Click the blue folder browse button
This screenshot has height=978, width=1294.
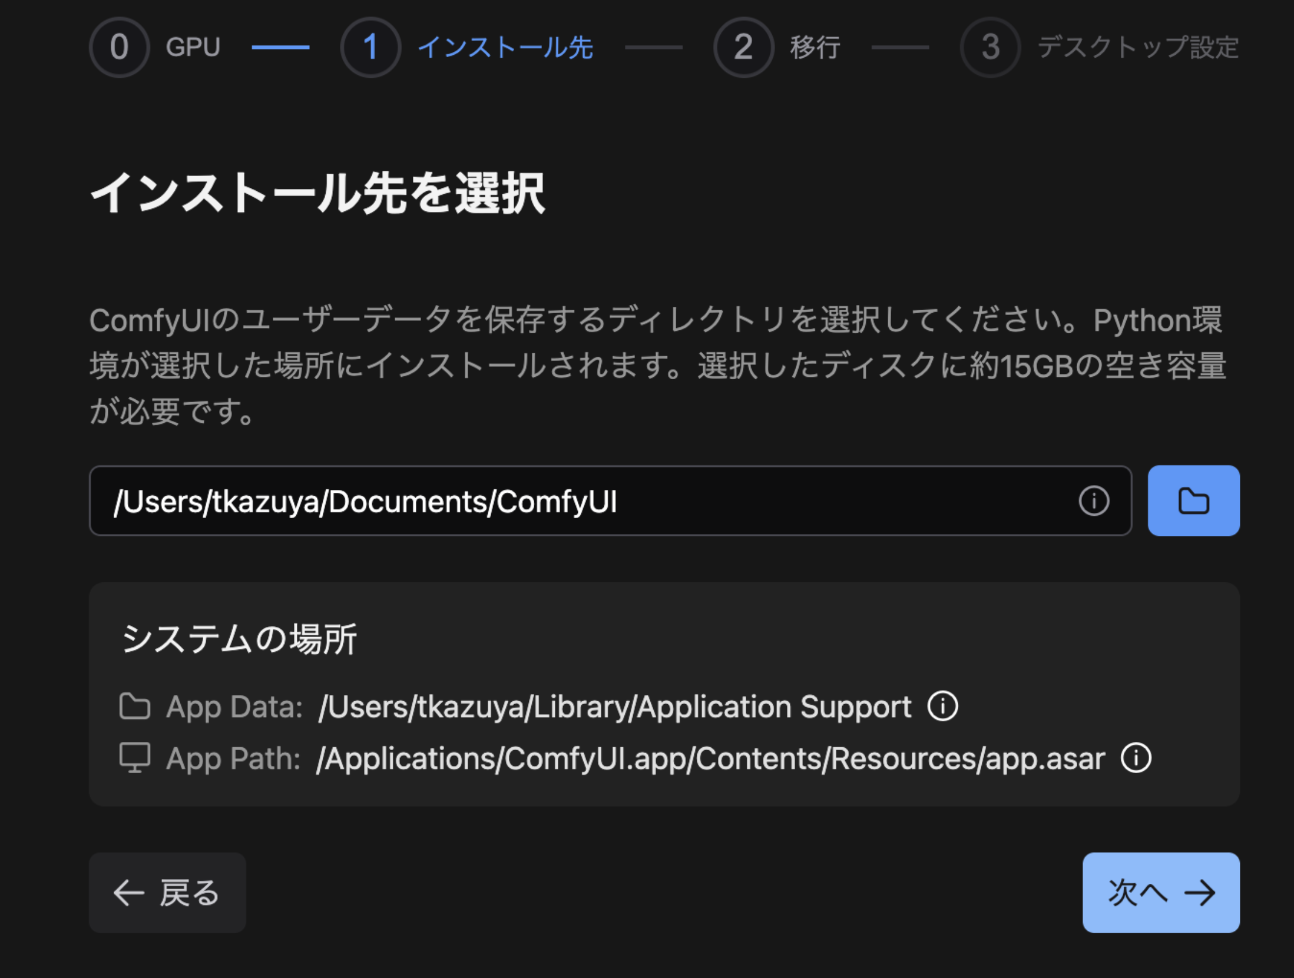click(1193, 501)
